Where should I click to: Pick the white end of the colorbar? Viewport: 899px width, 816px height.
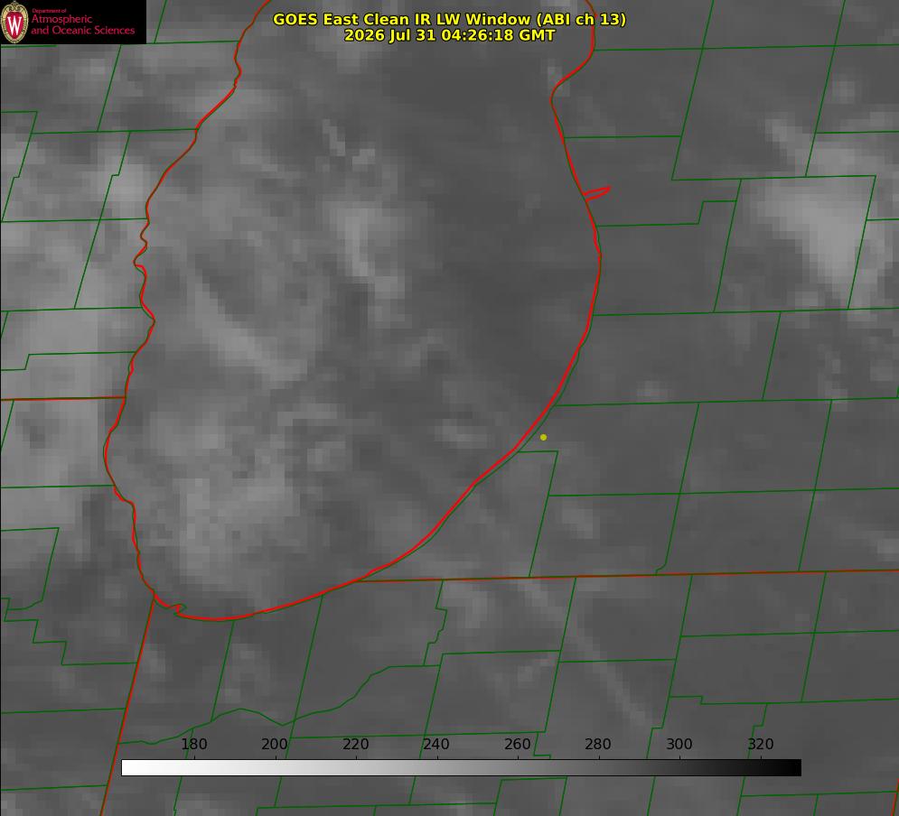(131, 768)
